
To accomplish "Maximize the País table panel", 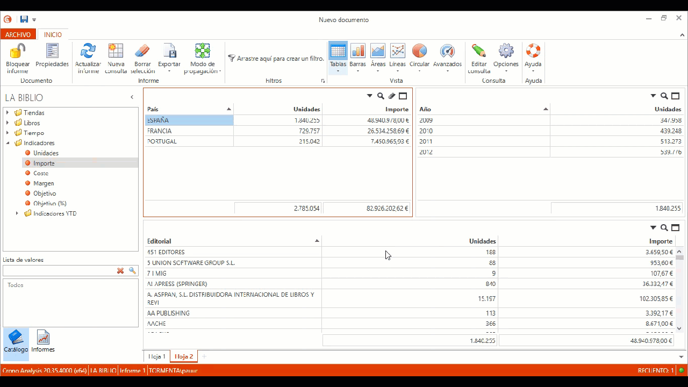I will click(x=403, y=96).
